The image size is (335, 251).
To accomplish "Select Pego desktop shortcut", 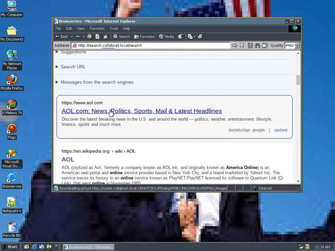I will pos(12,132).
